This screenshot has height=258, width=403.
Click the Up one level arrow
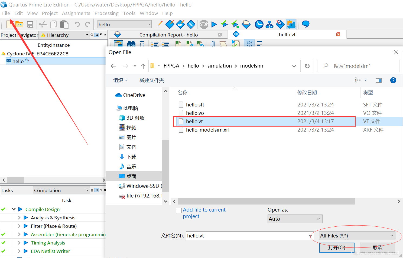pyautogui.click(x=143, y=66)
